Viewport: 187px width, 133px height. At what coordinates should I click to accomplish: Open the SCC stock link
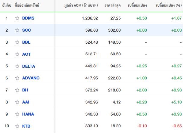pos(26,30)
